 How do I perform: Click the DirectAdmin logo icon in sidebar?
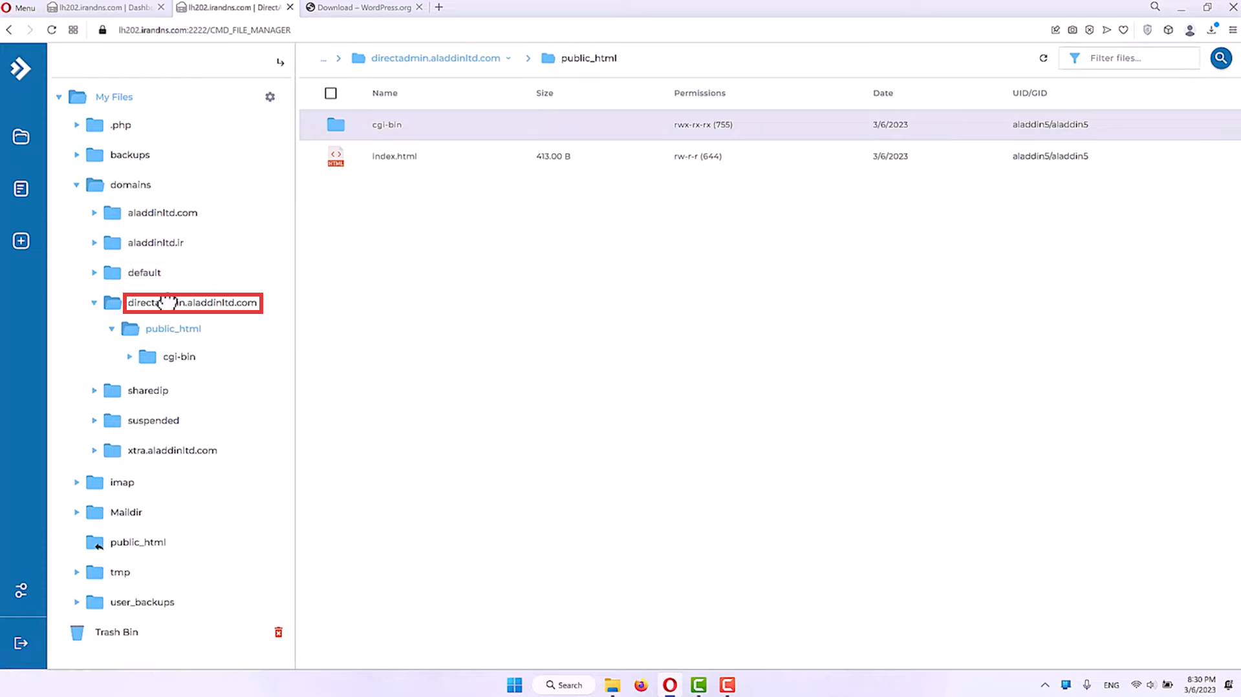(x=21, y=68)
